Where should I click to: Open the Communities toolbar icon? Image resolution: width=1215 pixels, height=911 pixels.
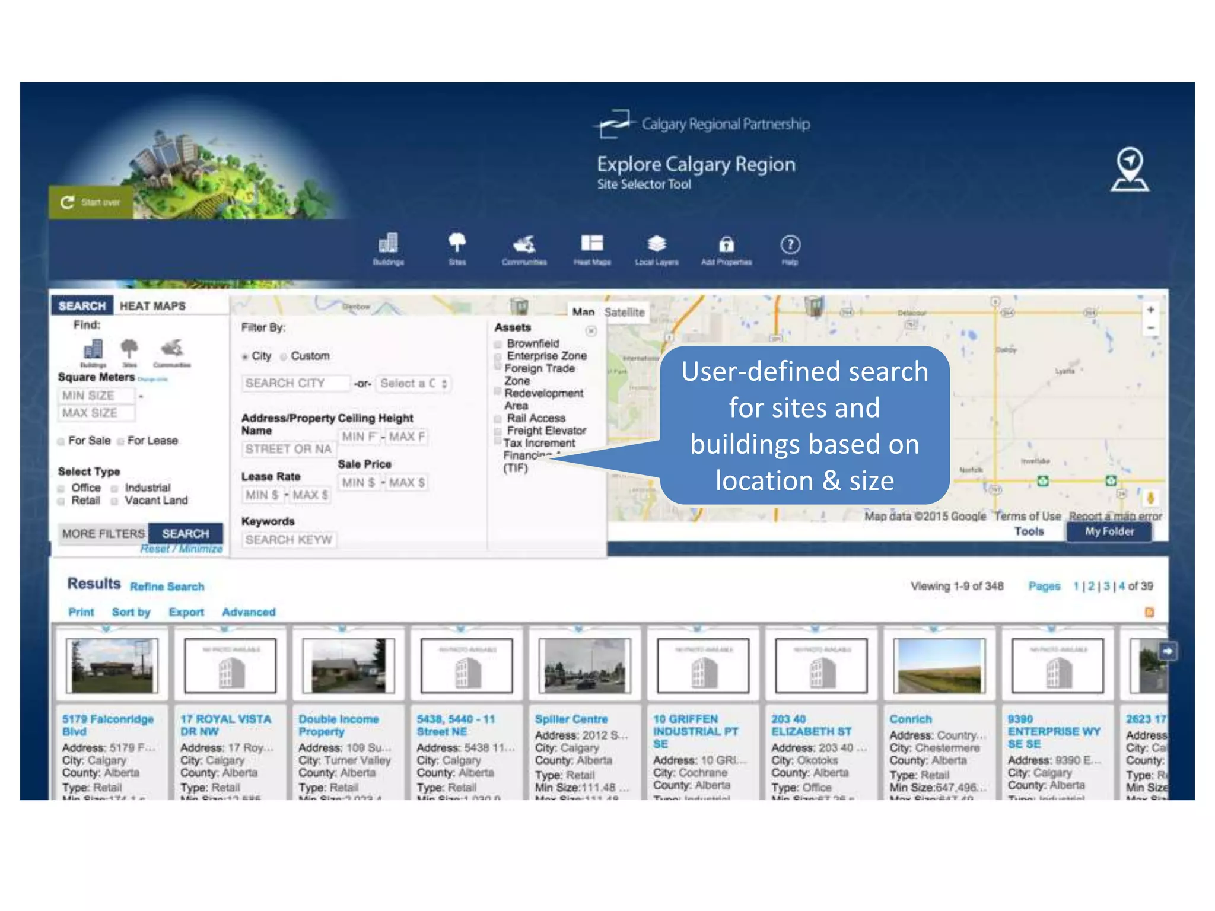click(524, 249)
